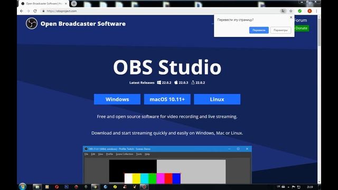Open File Explorer from the taskbar
Viewport: 338px width, 190px height.
click(37, 187)
